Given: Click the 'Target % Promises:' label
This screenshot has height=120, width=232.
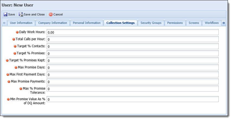Looking at the screenshot, I should click(x=31, y=53).
